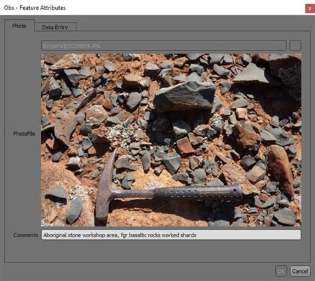Click the large grey rock in photo centre
The height and width of the screenshot is (281, 315).
[185, 97]
